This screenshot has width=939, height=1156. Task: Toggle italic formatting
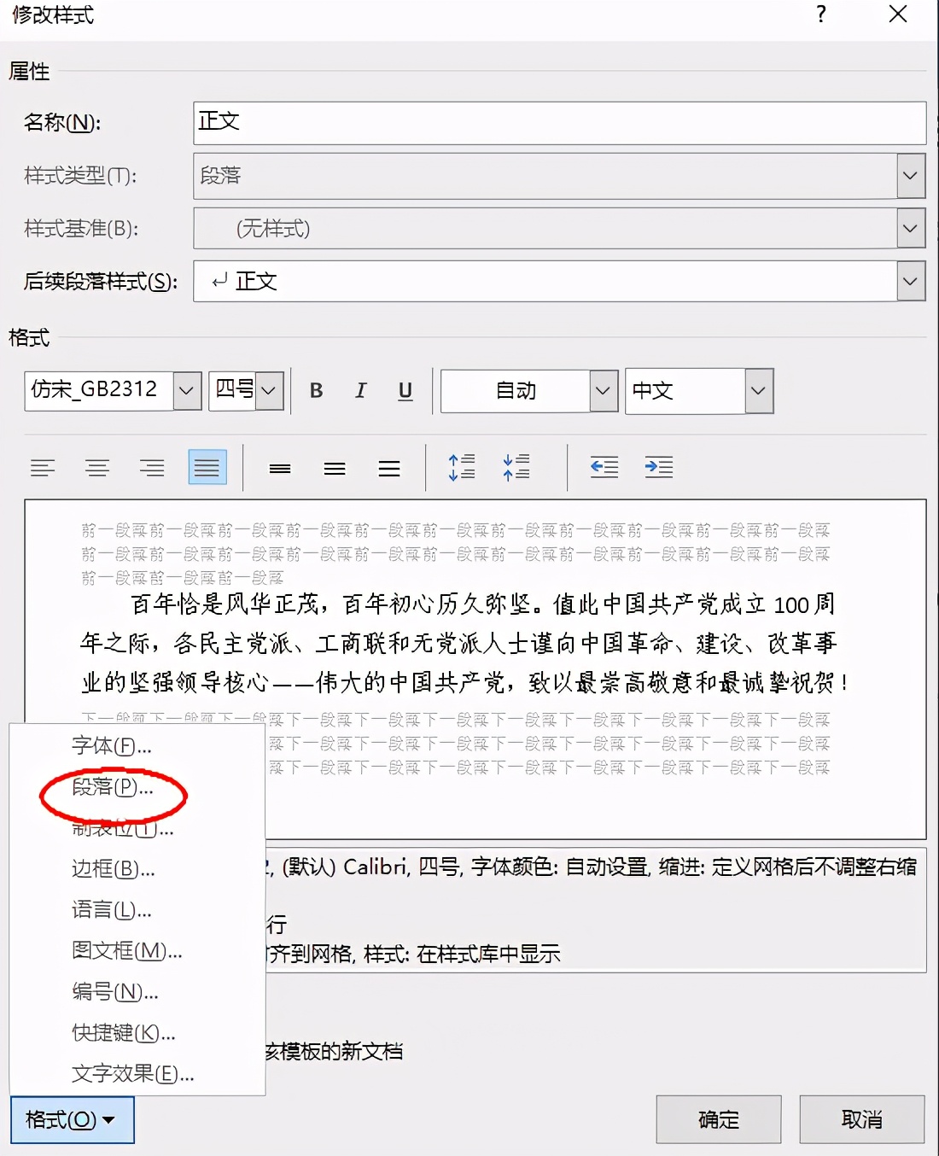(360, 390)
